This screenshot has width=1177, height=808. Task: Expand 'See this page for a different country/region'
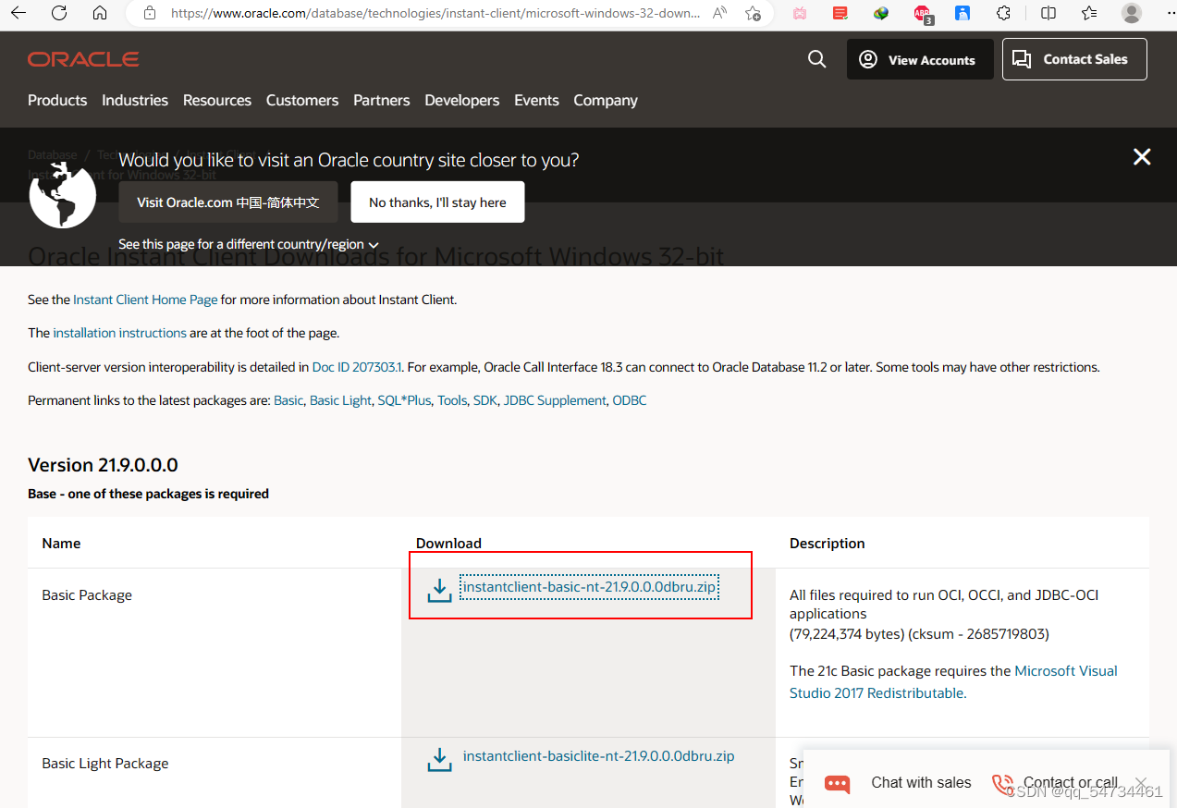pyautogui.click(x=249, y=244)
